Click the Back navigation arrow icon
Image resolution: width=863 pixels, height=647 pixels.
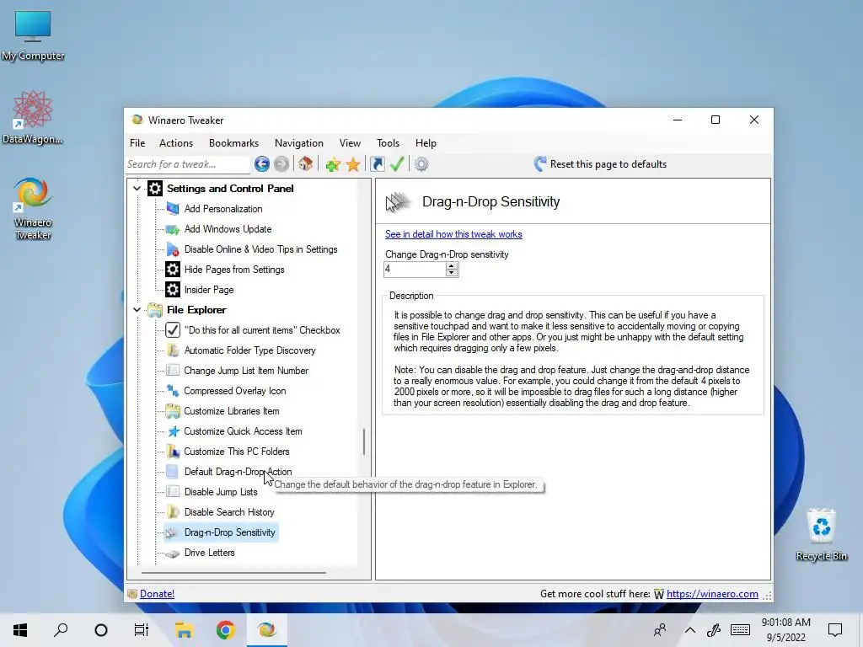pos(262,164)
